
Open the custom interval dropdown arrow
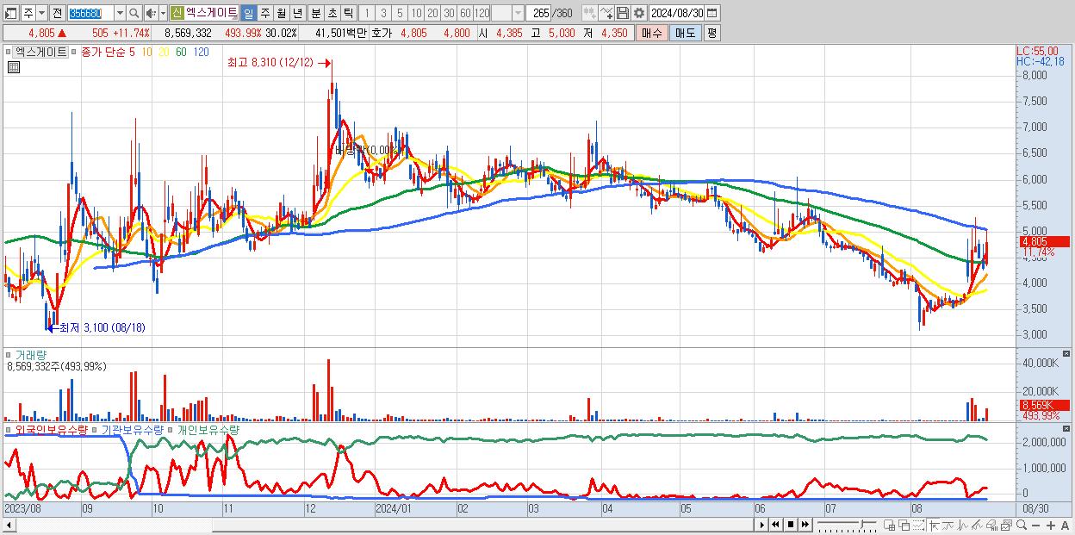point(518,13)
